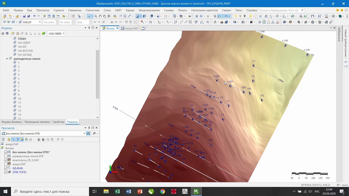Open the Select pointer tool dropdown arrow
This screenshot has height=196, width=349.
click(92, 16)
